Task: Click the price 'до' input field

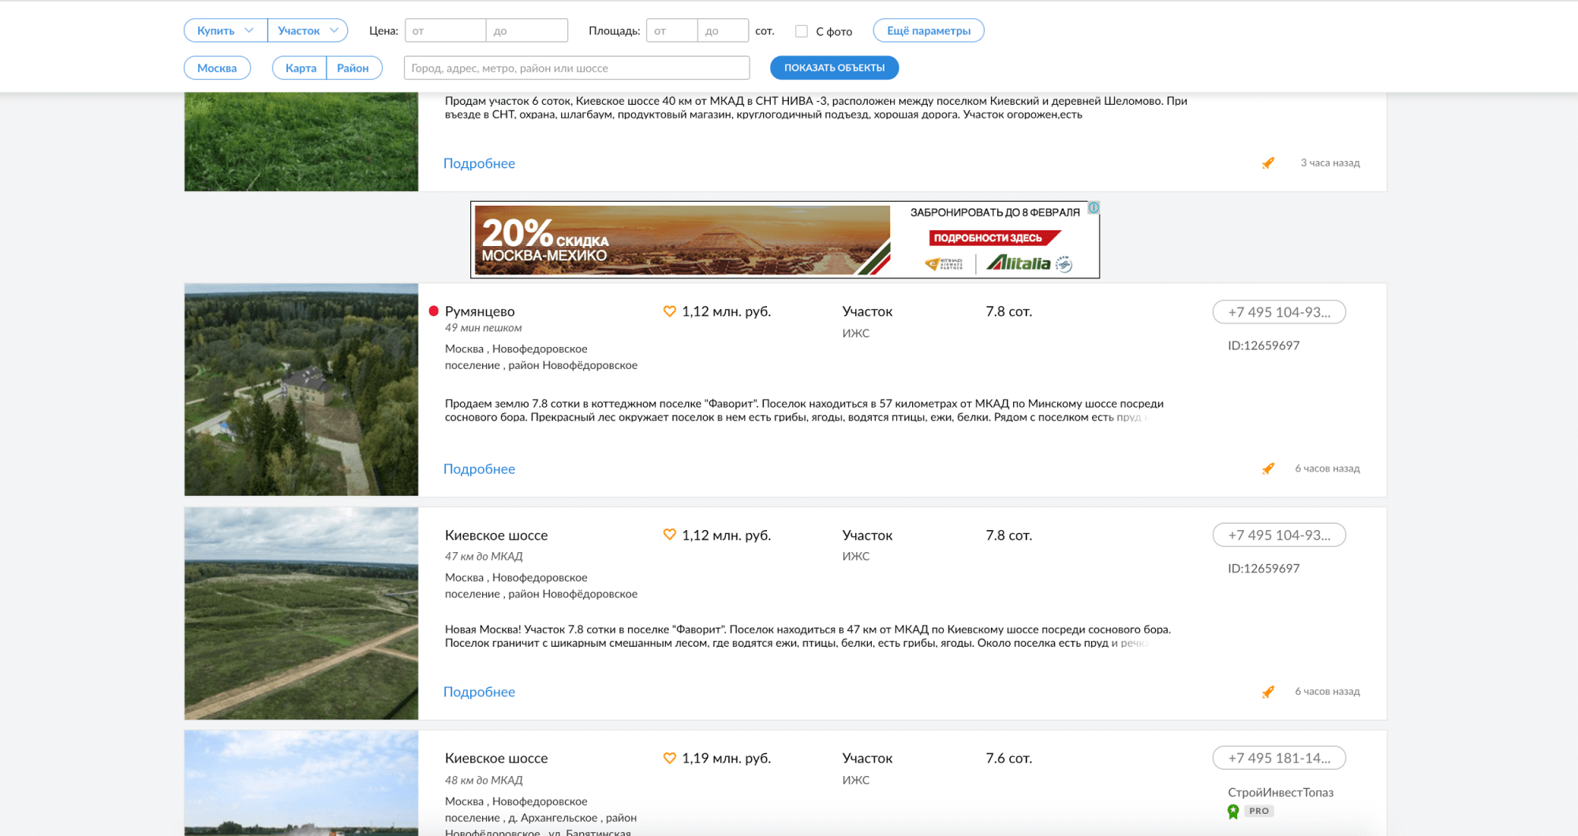Action: coord(527,31)
